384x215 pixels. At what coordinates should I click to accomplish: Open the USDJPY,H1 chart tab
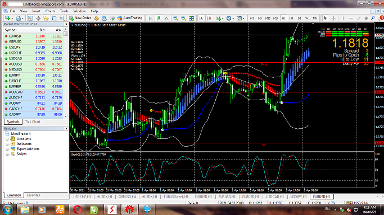[x=299, y=197]
